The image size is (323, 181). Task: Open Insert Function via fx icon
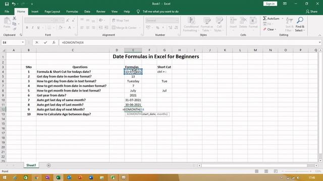pyautogui.click(x=54, y=42)
